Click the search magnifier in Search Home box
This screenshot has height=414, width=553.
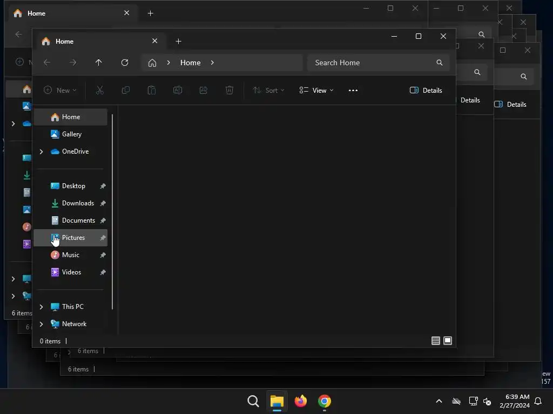[440, 63]
